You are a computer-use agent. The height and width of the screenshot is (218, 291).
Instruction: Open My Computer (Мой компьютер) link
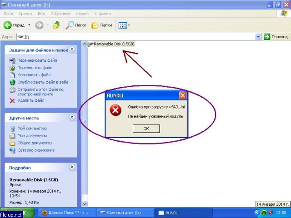click(32, 129)
